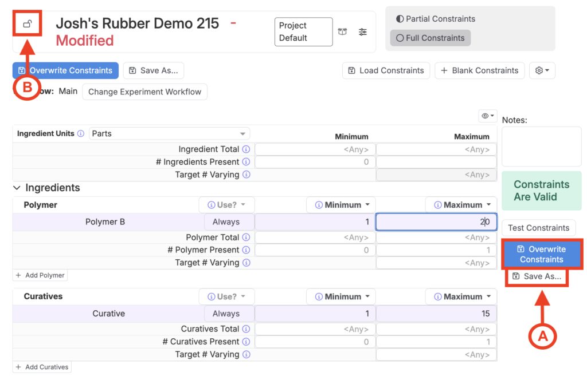Open Polymer Maximum column dropdown
The width and height of the screenshot is (587, 376).
(461, 205)
